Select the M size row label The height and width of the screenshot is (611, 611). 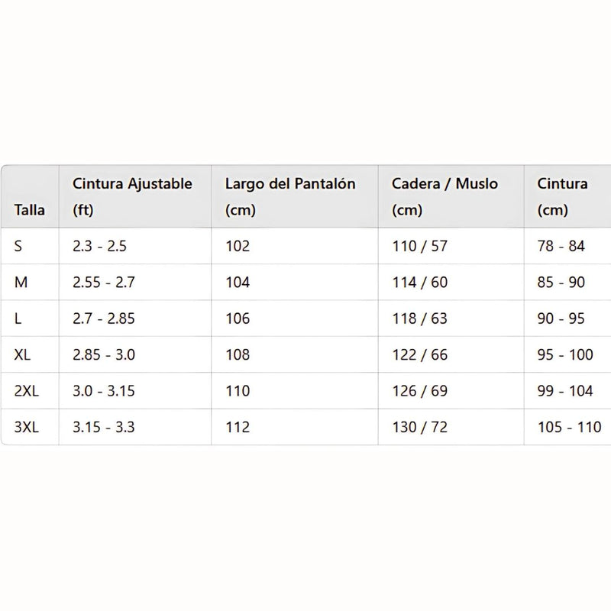(x=21, y=283)
